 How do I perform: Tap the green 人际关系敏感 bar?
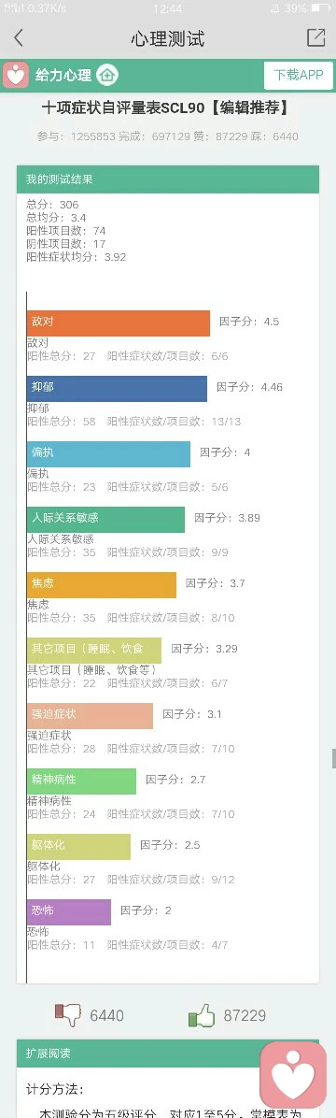coord(106,519)
